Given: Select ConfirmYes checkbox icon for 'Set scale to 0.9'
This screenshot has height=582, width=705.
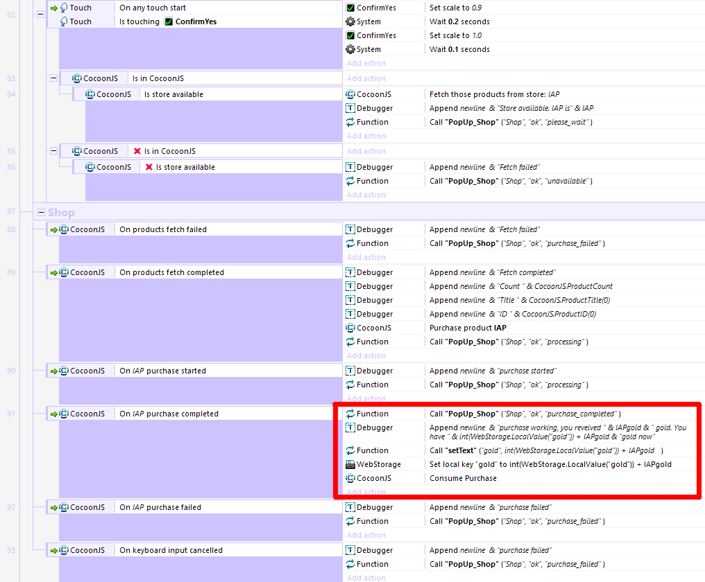Looking at the screenshot, I should (350, 8).
